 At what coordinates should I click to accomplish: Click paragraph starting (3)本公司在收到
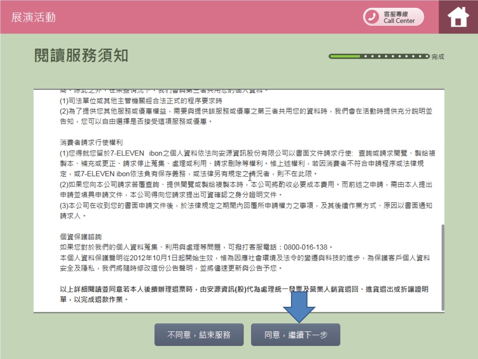pos(246,210)
